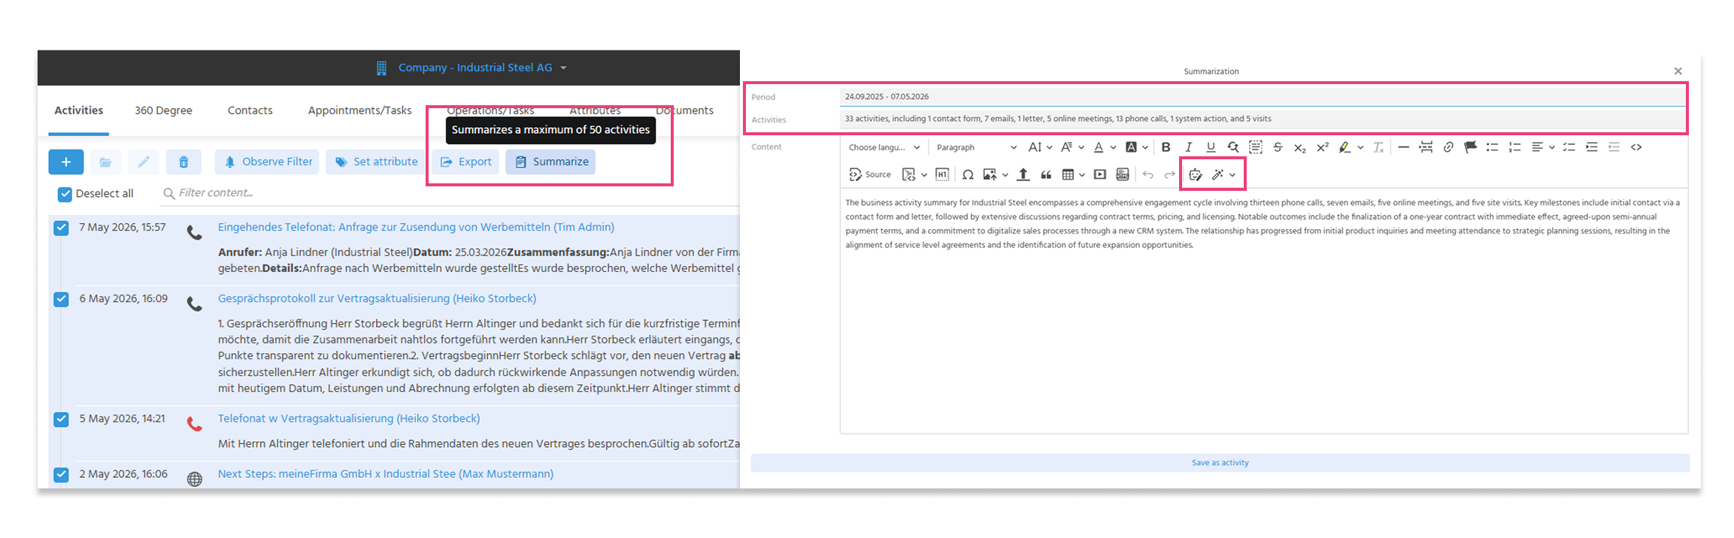
Task: Click Save as activity
Action: (1220, 463)
